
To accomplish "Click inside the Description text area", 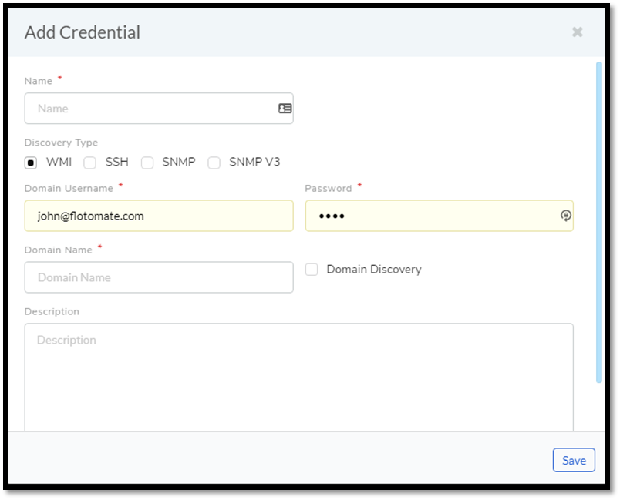I will [299, 378].
